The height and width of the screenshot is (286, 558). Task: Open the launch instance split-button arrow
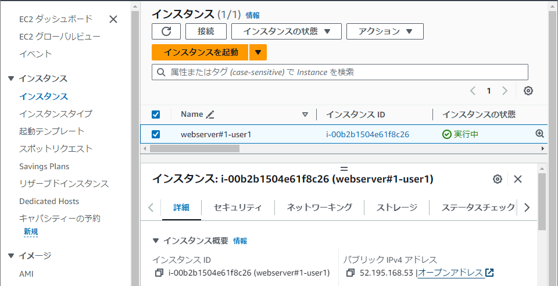tap(258, 52)
